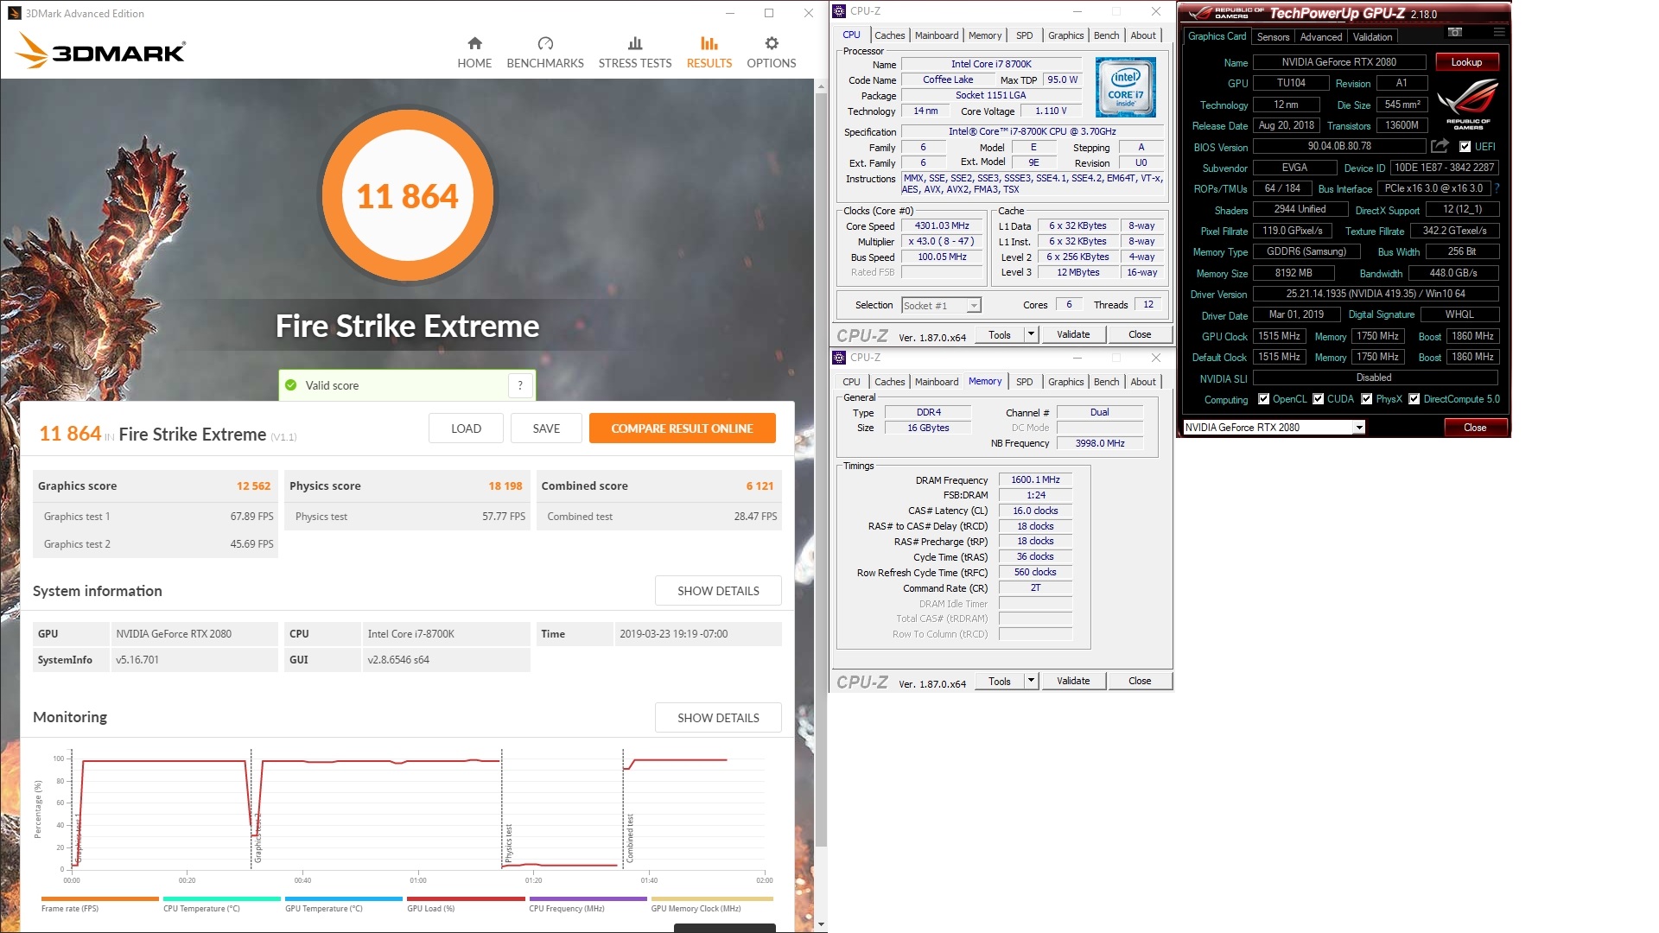This screenshot has height=933, width=1659.
Task: Show details for Monitoring
Action: tap(718, 718)
